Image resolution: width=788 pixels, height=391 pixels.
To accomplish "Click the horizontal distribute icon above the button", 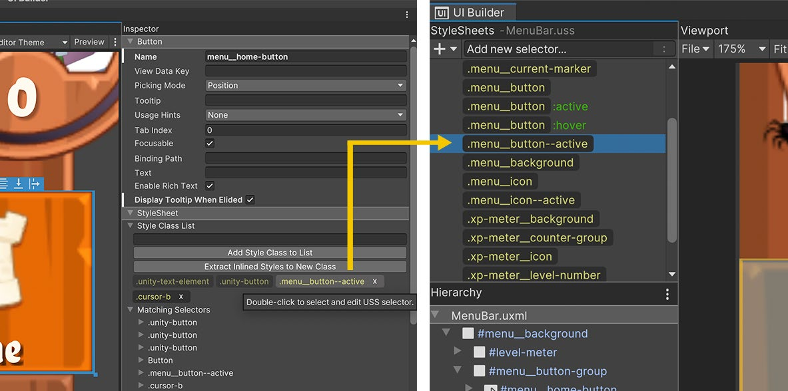I will [34, 184].
